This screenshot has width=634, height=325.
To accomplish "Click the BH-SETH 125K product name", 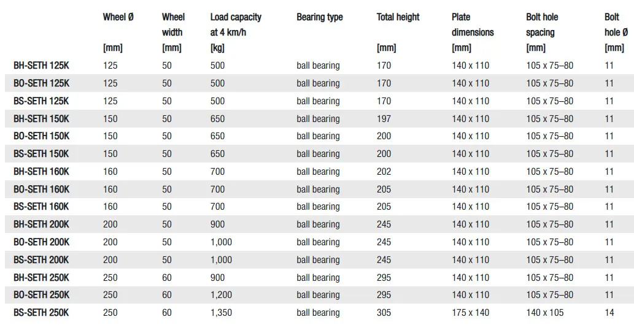I will pos(41,66).
